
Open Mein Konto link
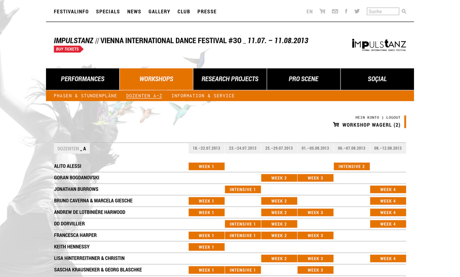click(x=367, y=117)
